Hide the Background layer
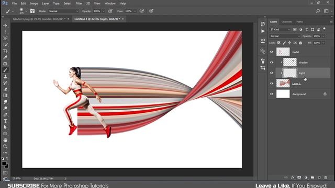The width and height of the screenshot is (335, 188). click(x=272, y=94)
